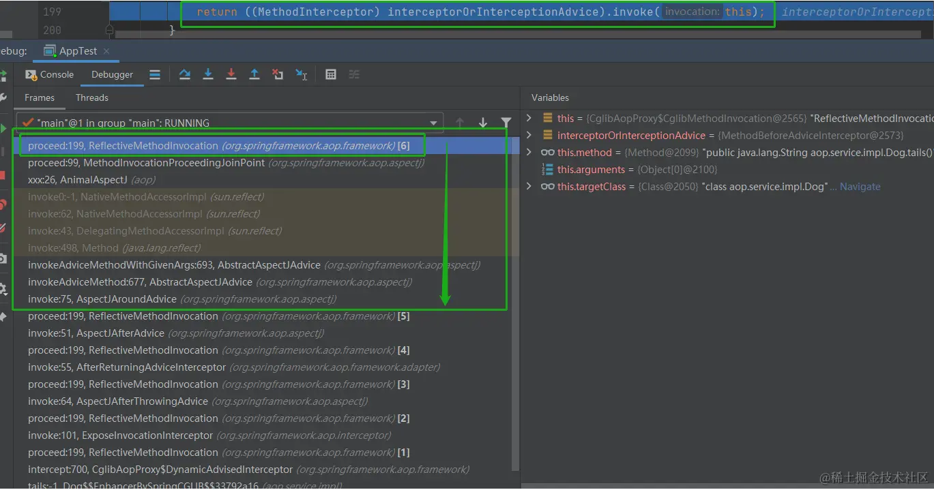This screenshot has height=490, width=934.
Task: Click the Force Step Into icon
Action: tap(231, 74)
